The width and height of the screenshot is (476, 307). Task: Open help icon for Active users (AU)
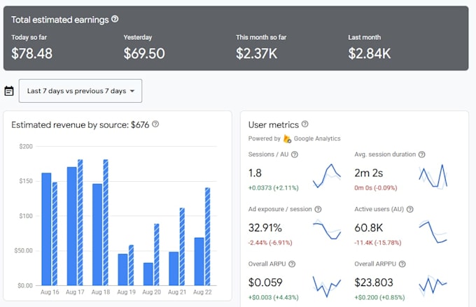pyautogui.click(x=409, y=209)
